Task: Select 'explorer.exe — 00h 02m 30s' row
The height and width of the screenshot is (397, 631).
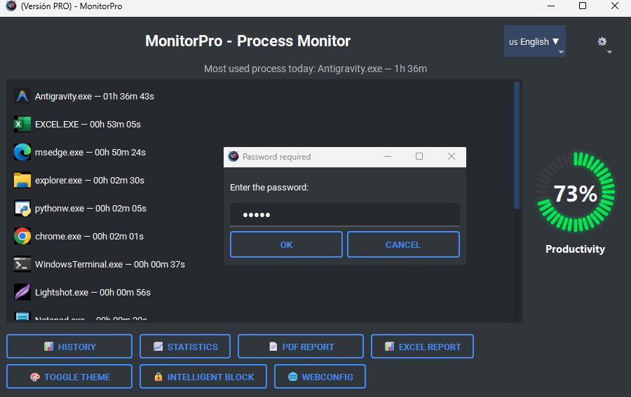Action: (262, 180)
